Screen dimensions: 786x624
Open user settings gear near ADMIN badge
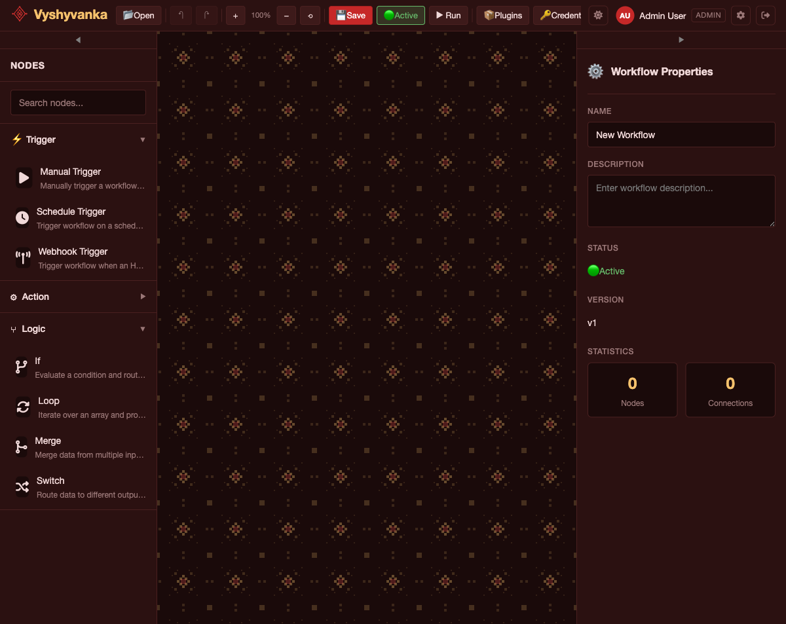pyautogui.click(x=741, y=15)
